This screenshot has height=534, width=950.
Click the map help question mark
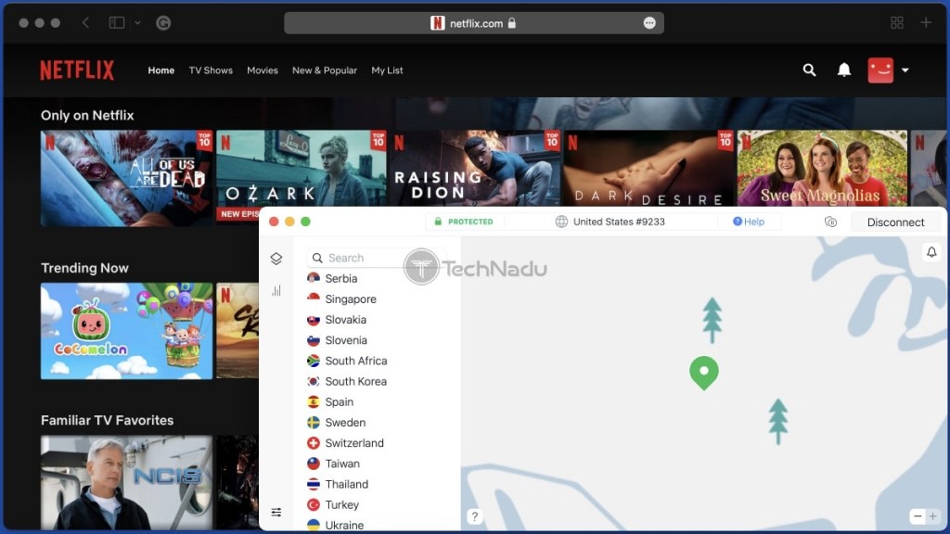point(475,515)
